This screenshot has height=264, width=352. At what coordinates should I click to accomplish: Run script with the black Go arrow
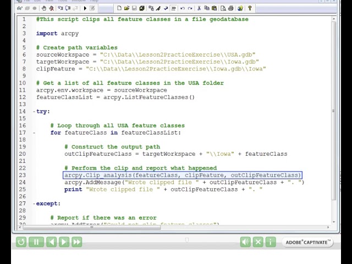point(85,8)
